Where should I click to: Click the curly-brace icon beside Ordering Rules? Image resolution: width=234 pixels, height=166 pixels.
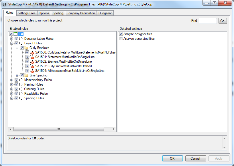[x=21, y=89]
